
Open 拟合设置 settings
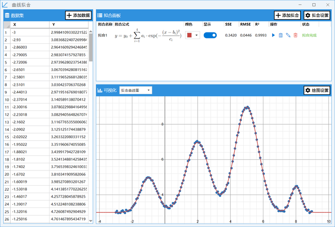317,15
